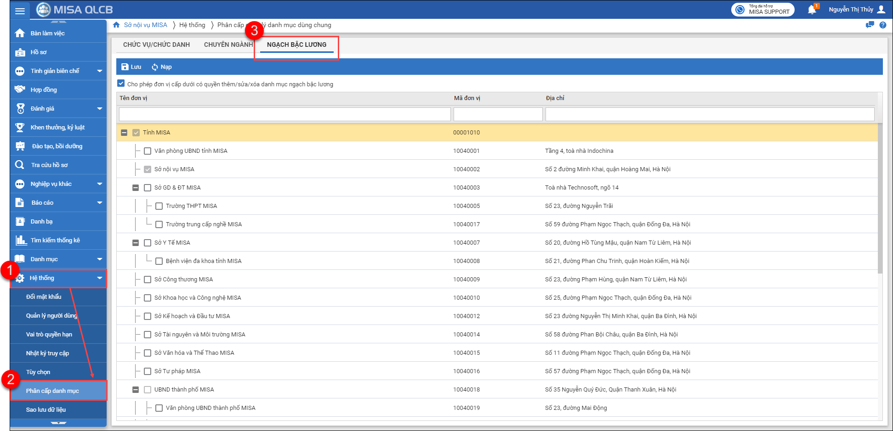This screenshot has height=431, width=893.
Task: Click the feedback chat icon
Action: (870, 25)
